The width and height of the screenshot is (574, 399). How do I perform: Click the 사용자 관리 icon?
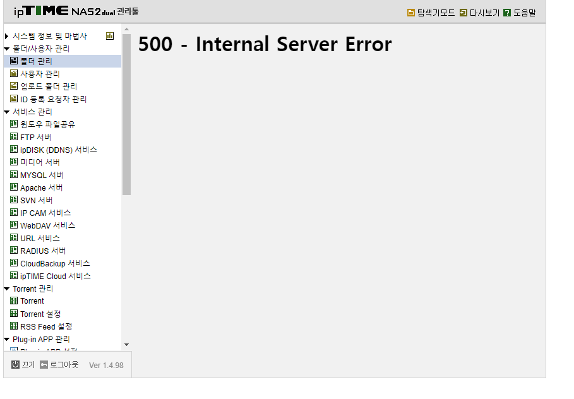coord(14,74)
